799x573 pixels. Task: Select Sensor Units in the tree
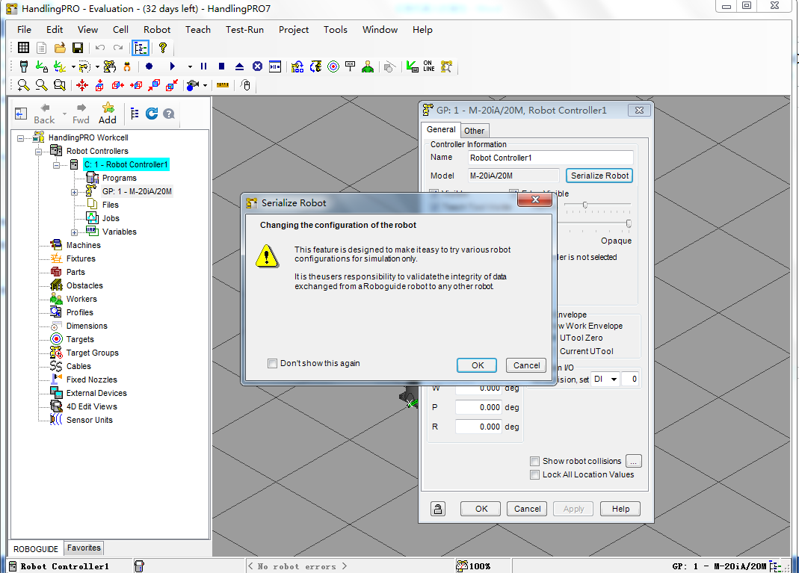pos(89,420)
